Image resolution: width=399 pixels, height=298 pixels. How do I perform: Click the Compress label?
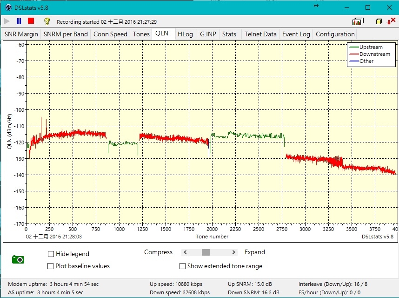click(158, 252)
